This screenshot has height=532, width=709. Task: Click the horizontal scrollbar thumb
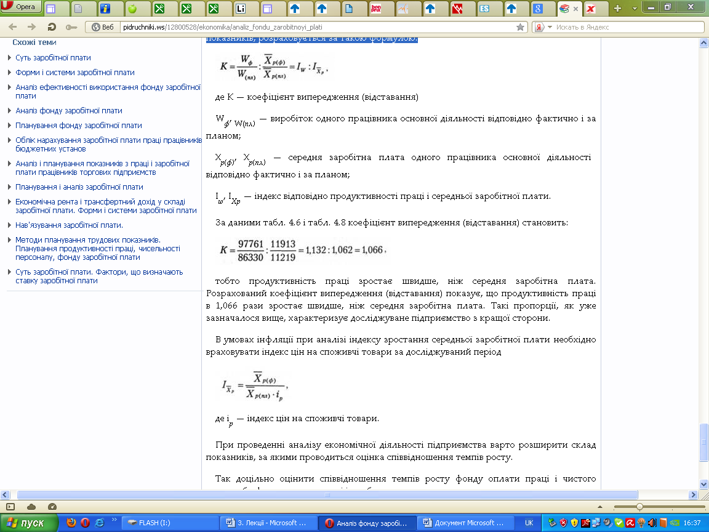[x=327, y=495]
